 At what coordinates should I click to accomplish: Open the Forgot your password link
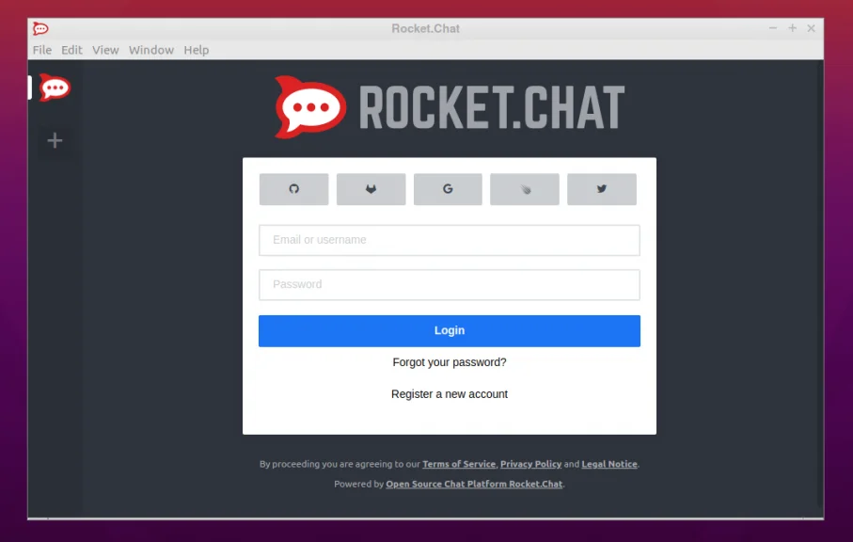pyautogui.click(x=449, y=362)
